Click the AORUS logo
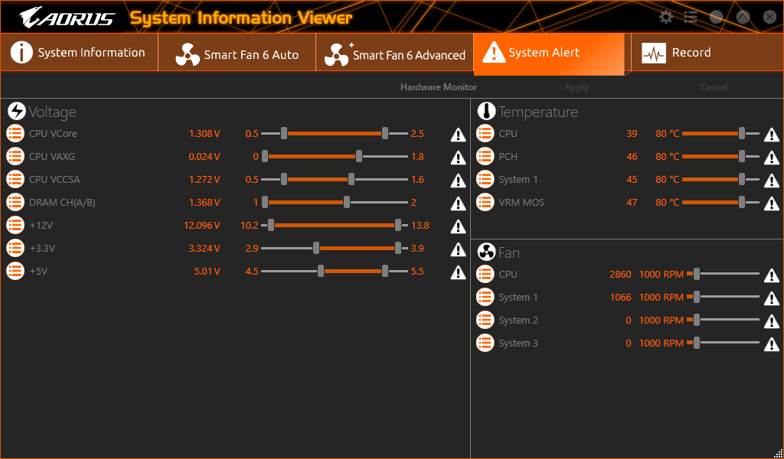The image size is (784, 459). click(67, 18)
